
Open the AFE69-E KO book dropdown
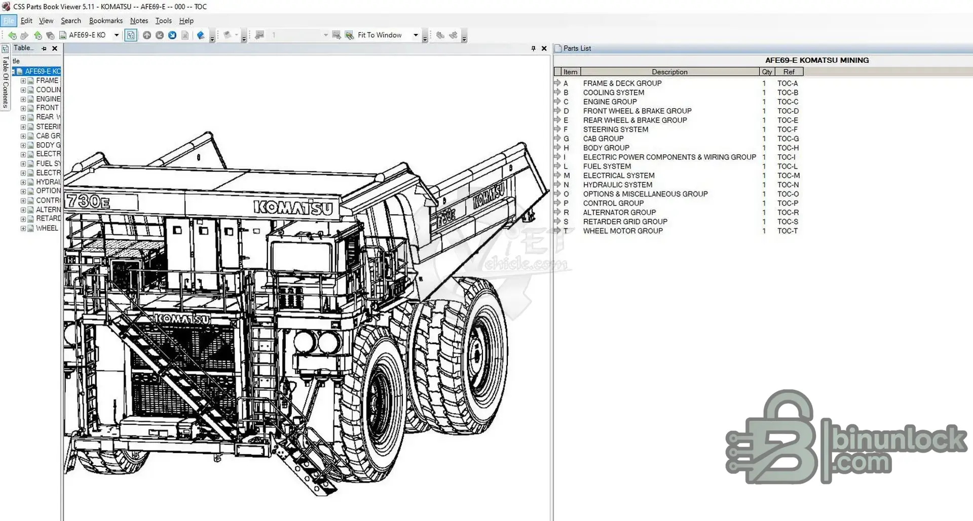click(117, 35)
